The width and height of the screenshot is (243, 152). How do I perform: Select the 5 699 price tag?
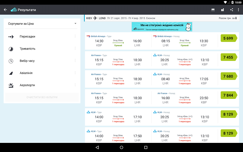(x=229, y=38)
